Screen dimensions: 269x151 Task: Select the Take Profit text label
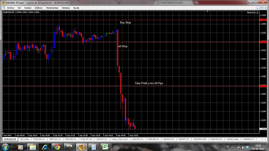click(149, 83)
